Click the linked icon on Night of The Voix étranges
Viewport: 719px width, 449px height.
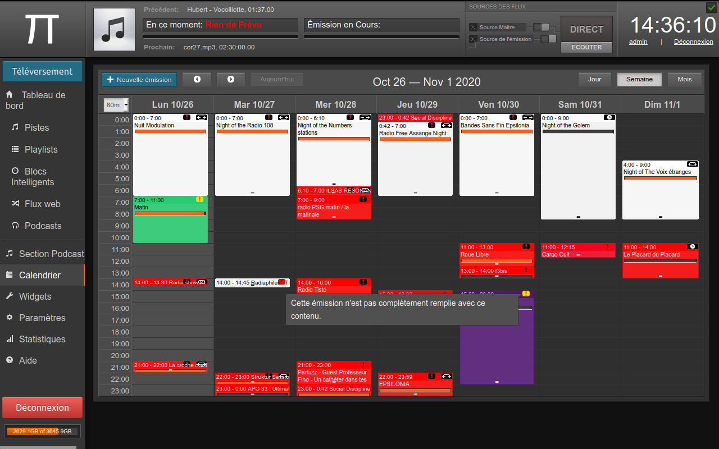pos(692,164)
